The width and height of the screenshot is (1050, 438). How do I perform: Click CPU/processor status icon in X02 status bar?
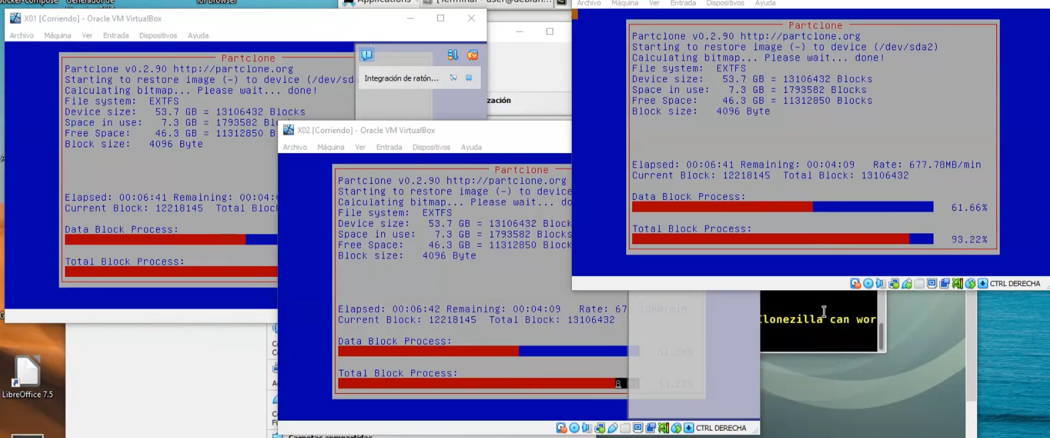[664, 428]
